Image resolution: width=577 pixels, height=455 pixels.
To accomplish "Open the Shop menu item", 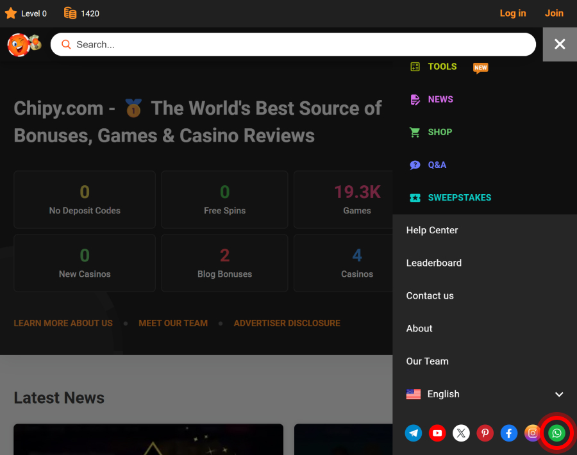I will (440, 132).
